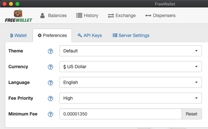The height and width of the screenshot is (129, 208).
Task: Switch to the Wallet tab
Action: coord(18,35)
